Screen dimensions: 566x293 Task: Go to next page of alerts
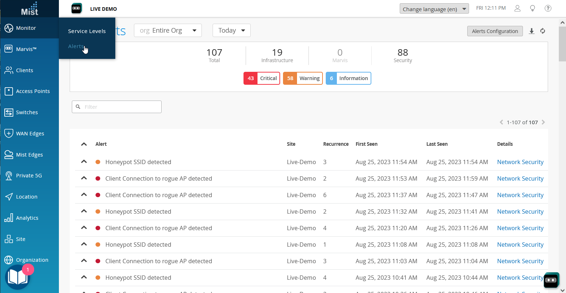543,122
